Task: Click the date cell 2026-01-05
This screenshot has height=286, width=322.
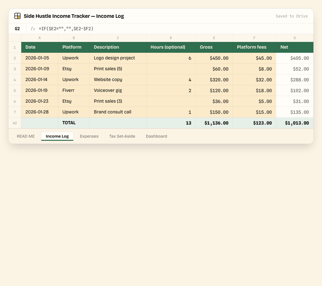Action: [40, 58]
